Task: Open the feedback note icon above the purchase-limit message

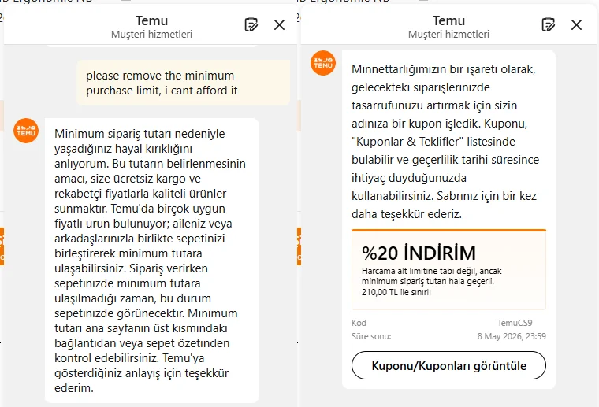Action: (x=251, y=24)
